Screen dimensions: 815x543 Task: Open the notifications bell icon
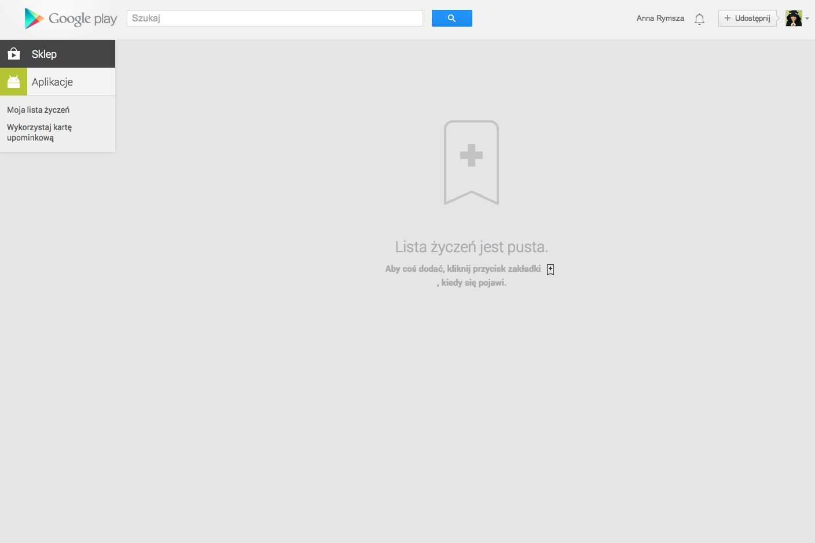[699, 19]
